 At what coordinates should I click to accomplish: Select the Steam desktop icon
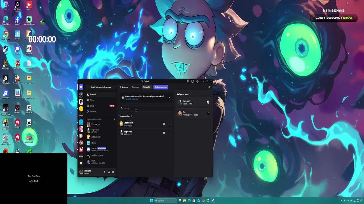[x=6, y=50]
